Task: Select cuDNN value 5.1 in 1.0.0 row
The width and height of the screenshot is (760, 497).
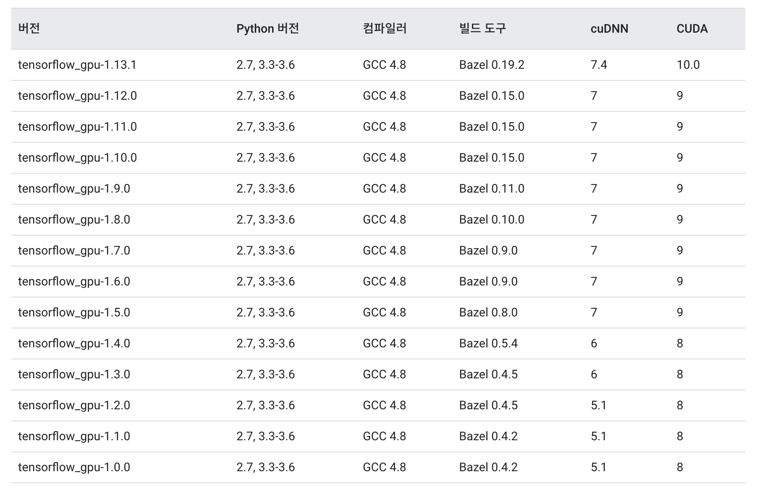Action: coord(598,467)
